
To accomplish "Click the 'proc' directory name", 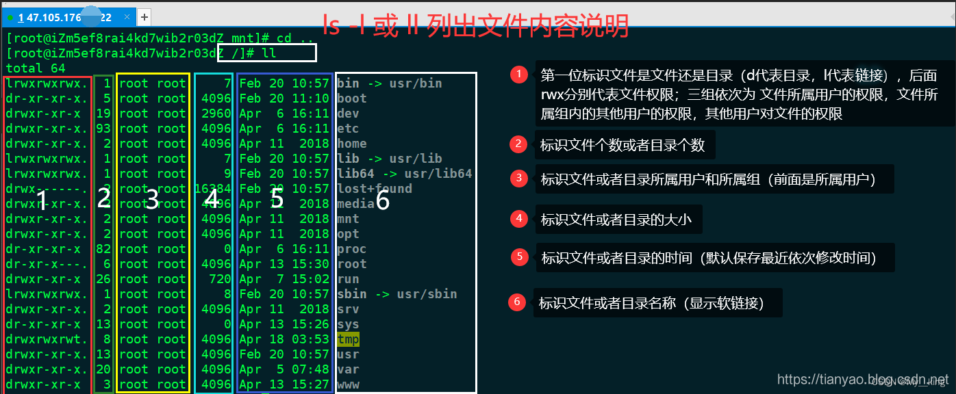I will 352,249.
